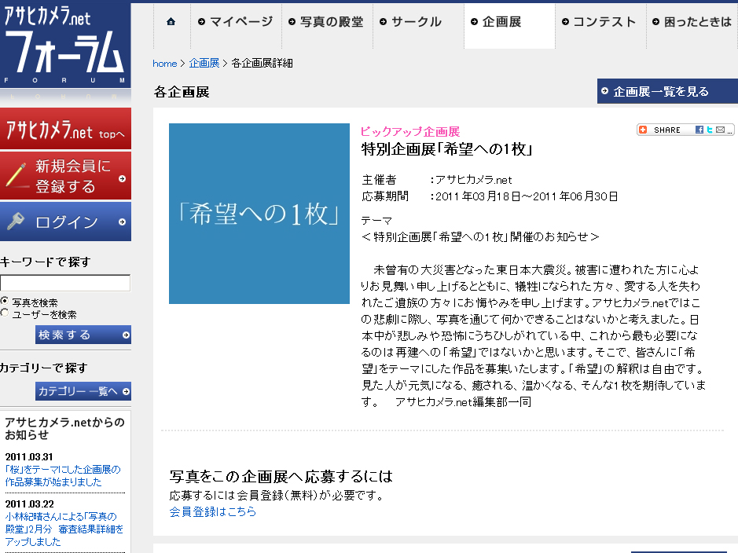
Task: Open the 2011.03.31 桜 企画展 news link
Action: tap(63, 475)
